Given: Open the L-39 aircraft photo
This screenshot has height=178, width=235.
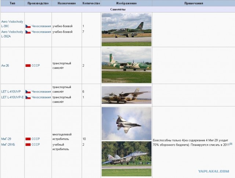Looking at the screenshot, I should [x=126, y=30].
